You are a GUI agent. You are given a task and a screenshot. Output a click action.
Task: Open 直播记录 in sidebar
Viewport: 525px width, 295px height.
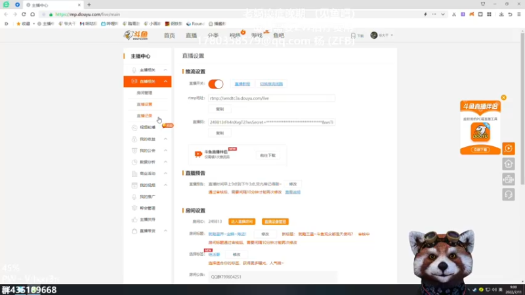click(x=144, y=116)
